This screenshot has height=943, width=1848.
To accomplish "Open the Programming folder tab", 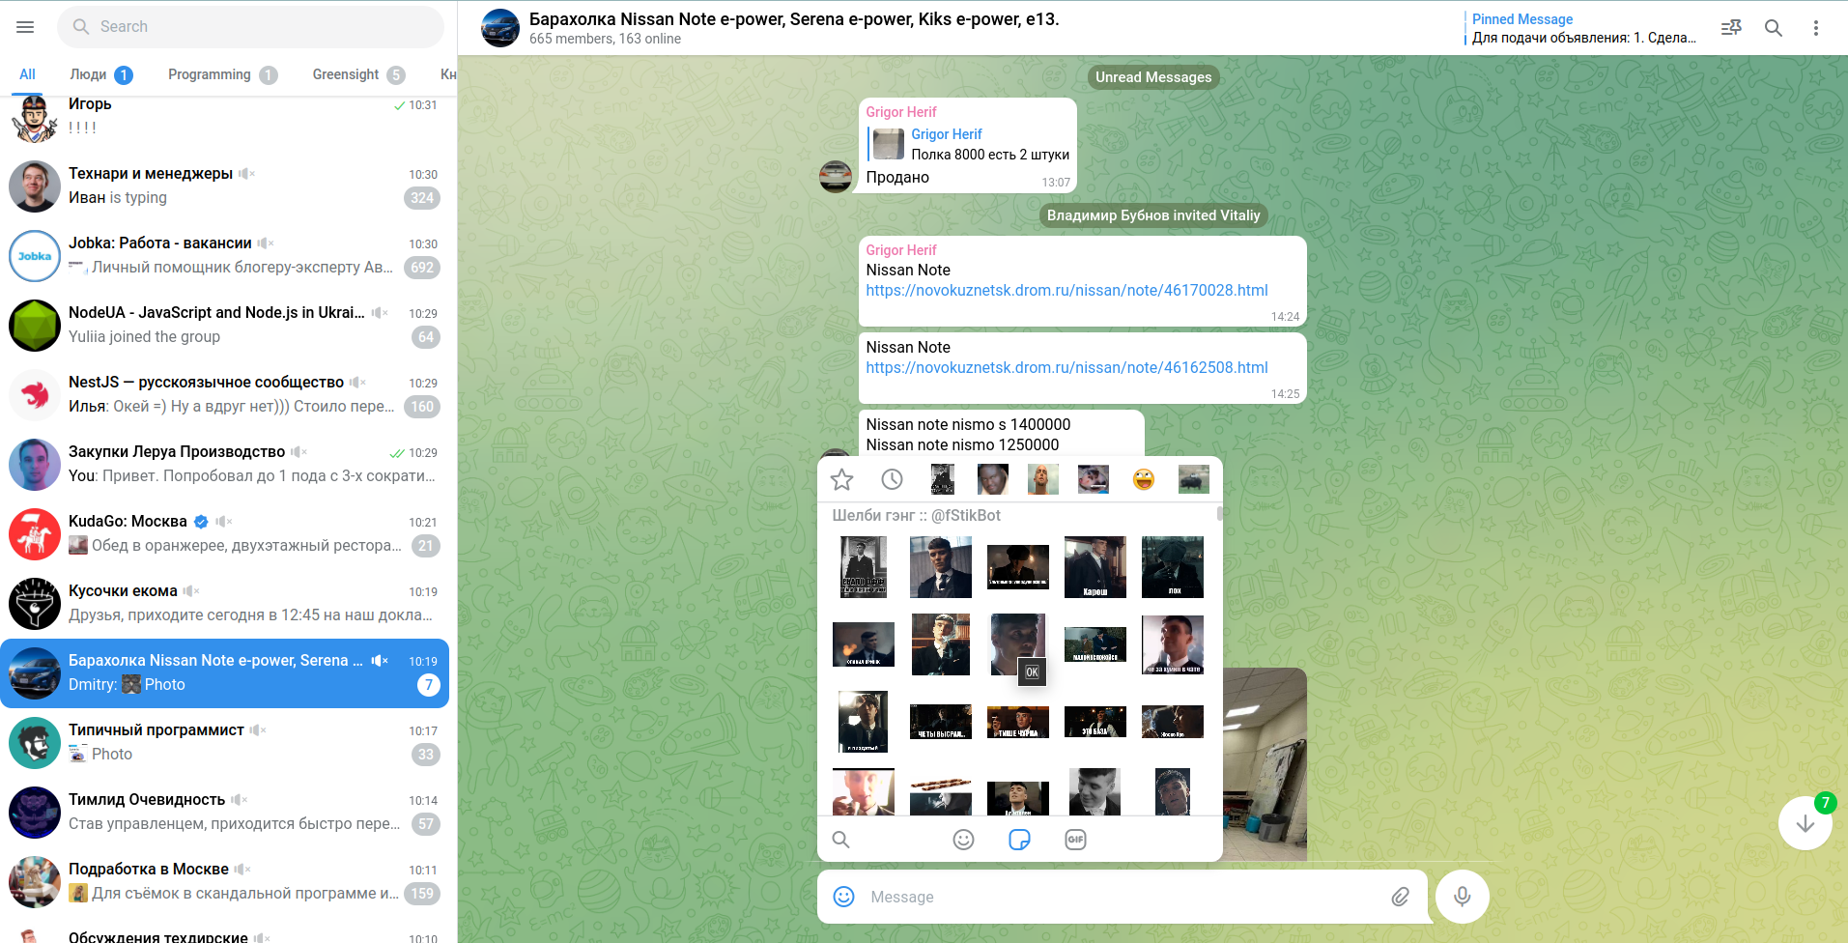I will pyautogui.click(x=222, y=74).
